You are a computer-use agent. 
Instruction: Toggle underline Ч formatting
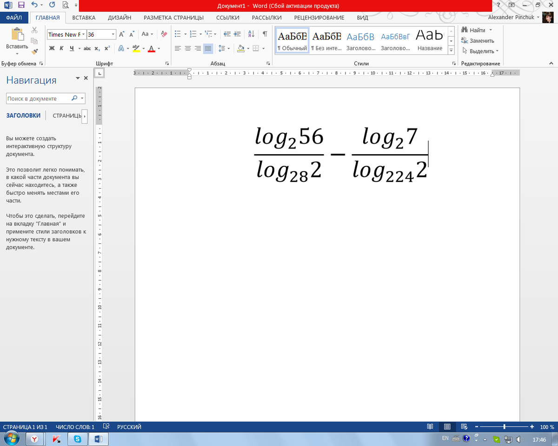[72, 48]
